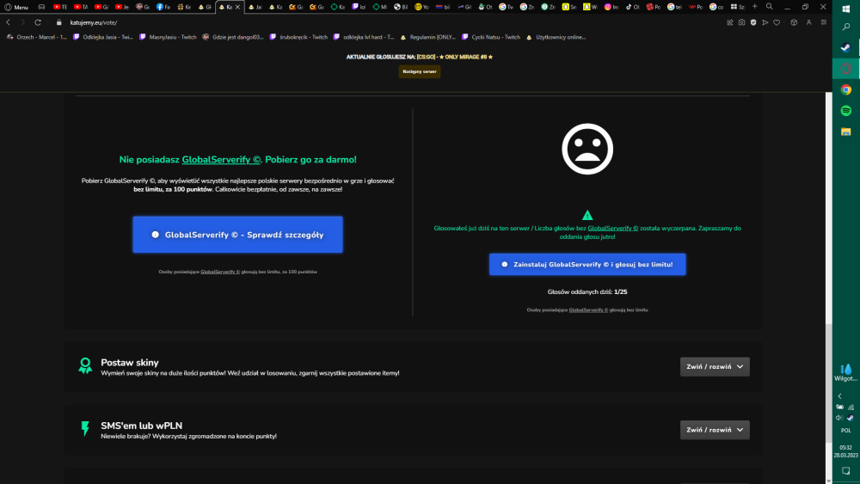Click the GlobalServerify link in green heading
Screen dimensions: 860x484
pos(221,160)
